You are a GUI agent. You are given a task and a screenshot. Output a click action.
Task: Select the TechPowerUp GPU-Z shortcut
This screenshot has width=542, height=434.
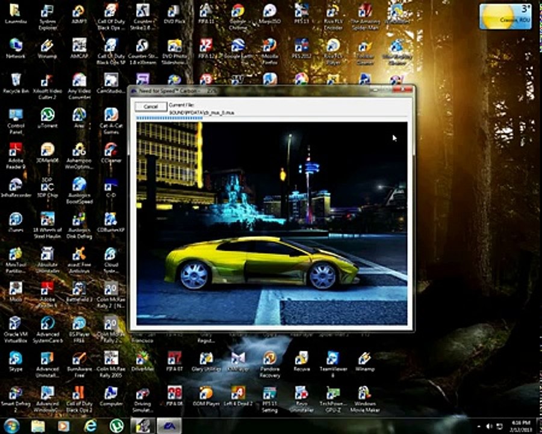333,399
